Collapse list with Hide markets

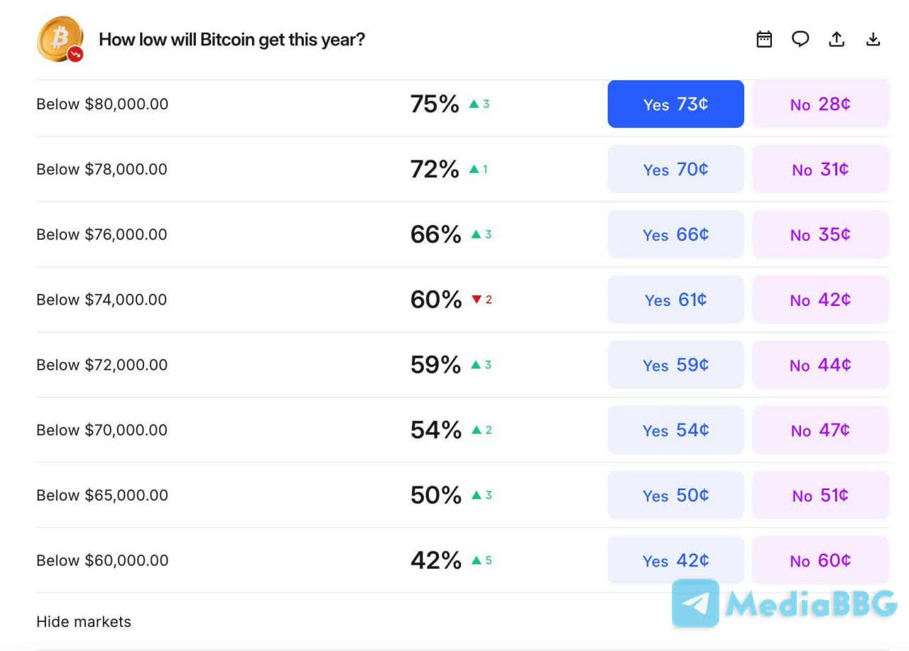(x=84, y=622)
